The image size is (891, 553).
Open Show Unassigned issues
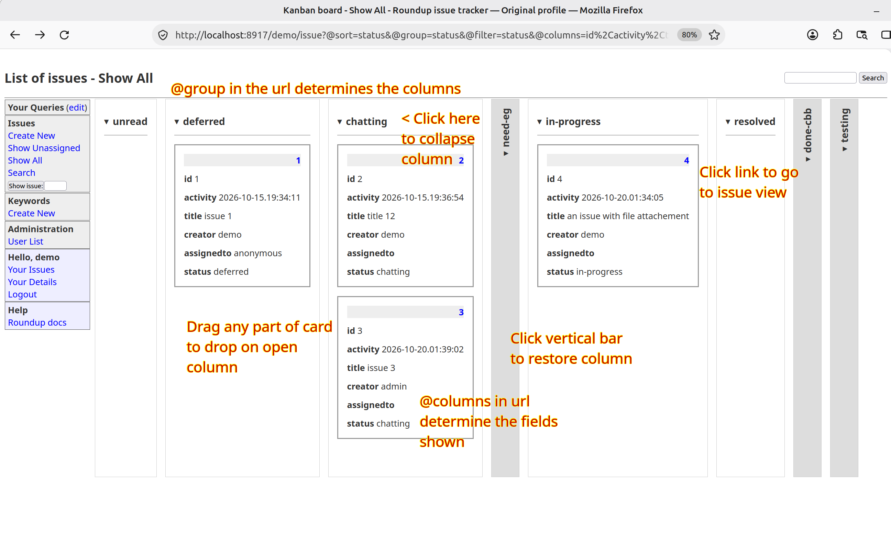44,148
